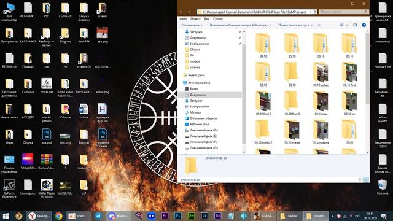Open the 04.10 folder in Explorer

[263, 45]
